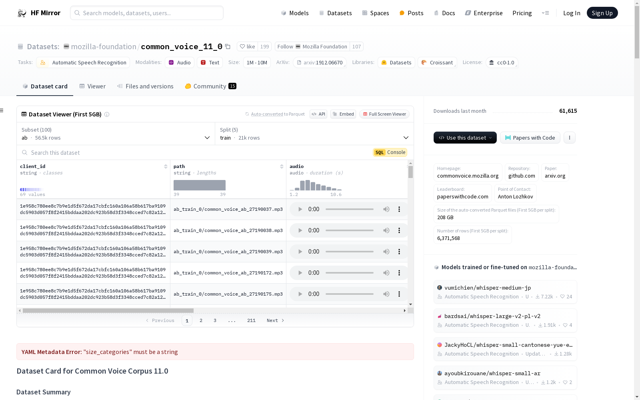
Task: Open Docs in the top navigation
Action: pyautogui.click(x=444, y=13)
